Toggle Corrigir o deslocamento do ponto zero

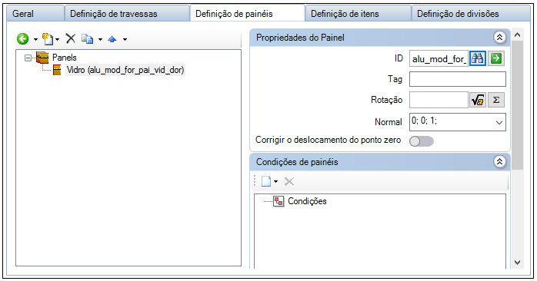422,141
